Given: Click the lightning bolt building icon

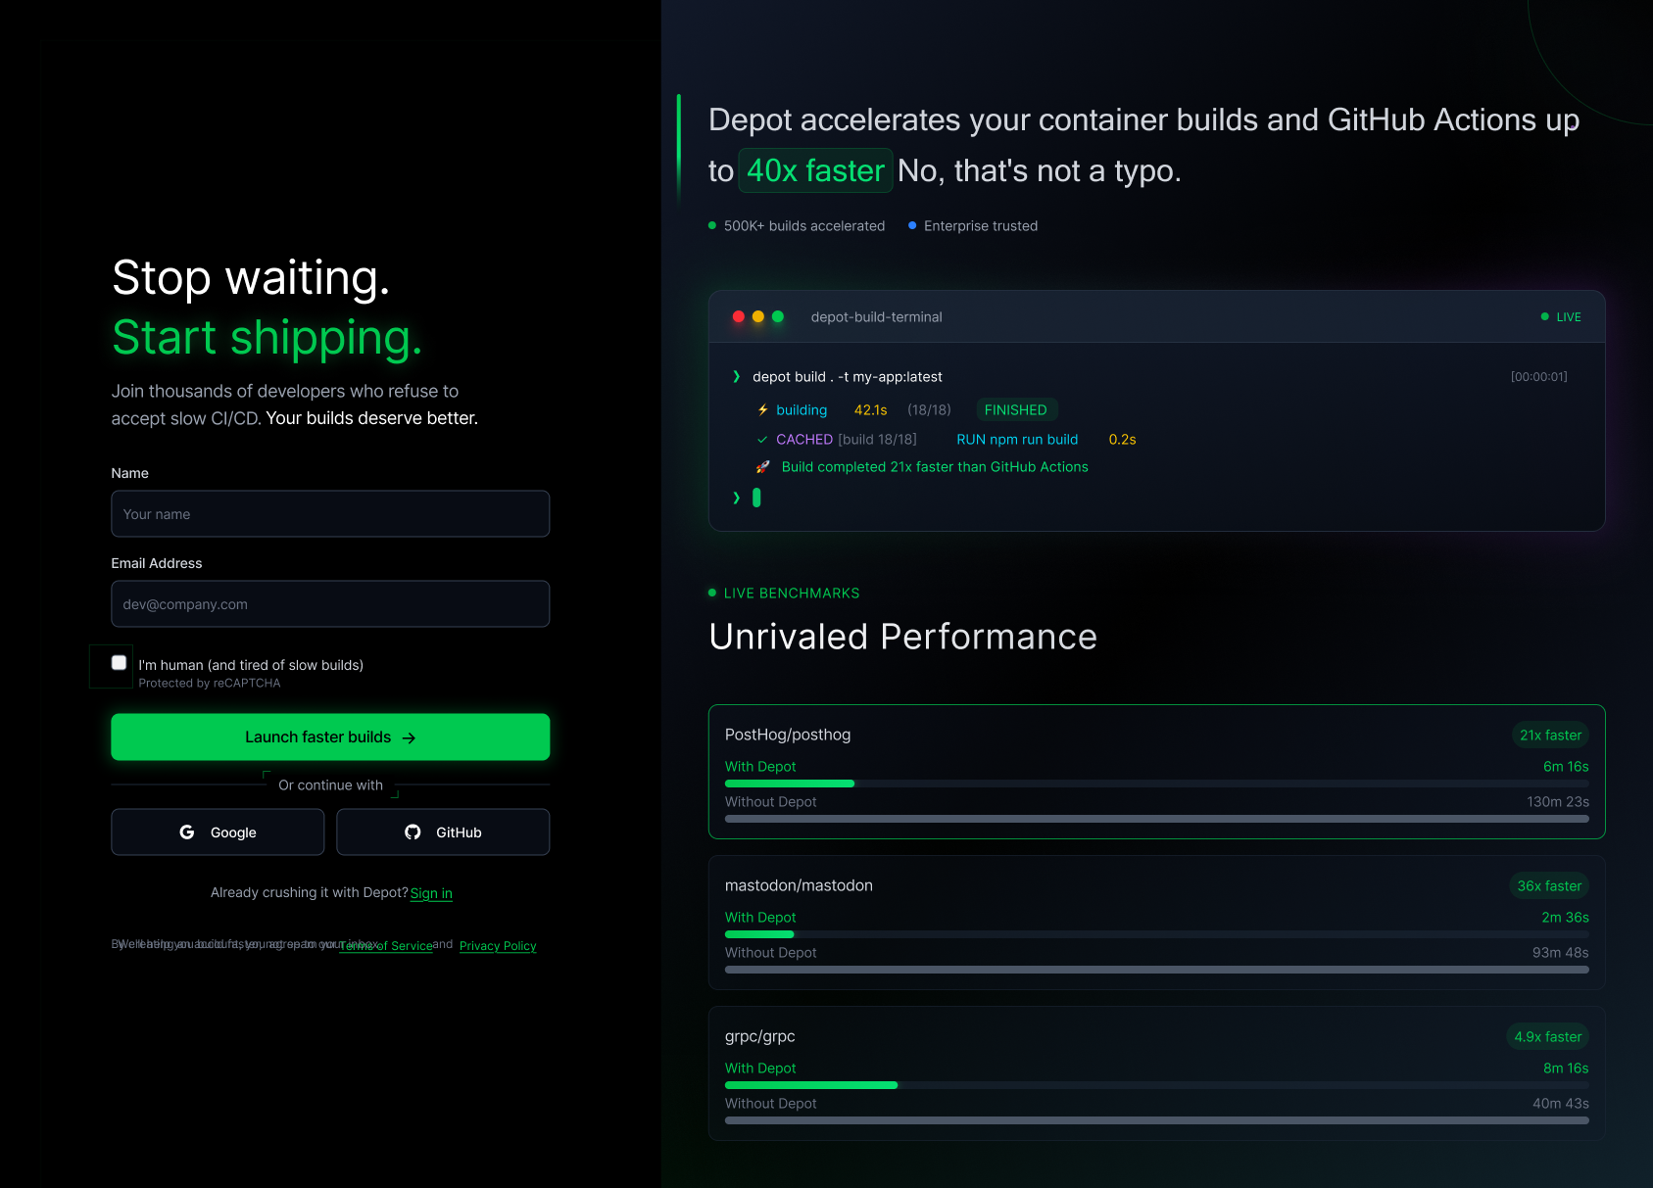Looking at the screenshot, I should (x=762, y=410).
